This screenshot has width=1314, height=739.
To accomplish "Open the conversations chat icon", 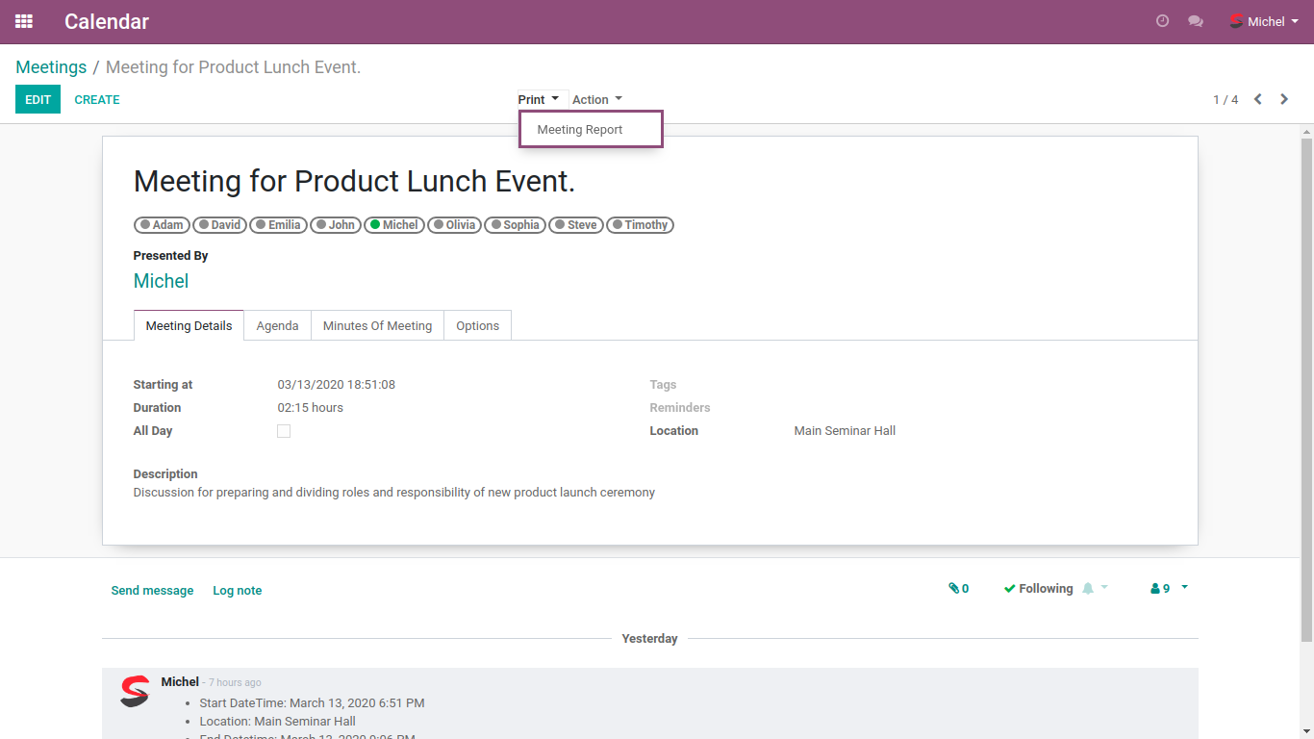I will pyautogui.click(x=1196, y=21).
